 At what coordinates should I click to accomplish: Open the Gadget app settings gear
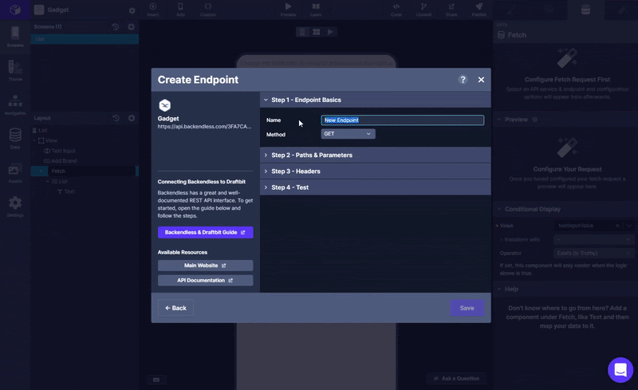point(132,11)
